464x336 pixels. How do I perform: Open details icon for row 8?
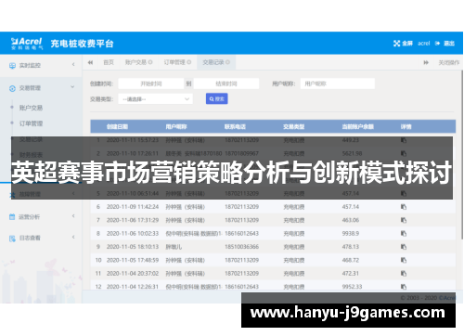pyautogui.click(x=404, y=233)
